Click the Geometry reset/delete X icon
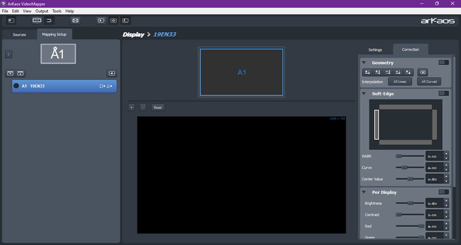 point(422,72)
